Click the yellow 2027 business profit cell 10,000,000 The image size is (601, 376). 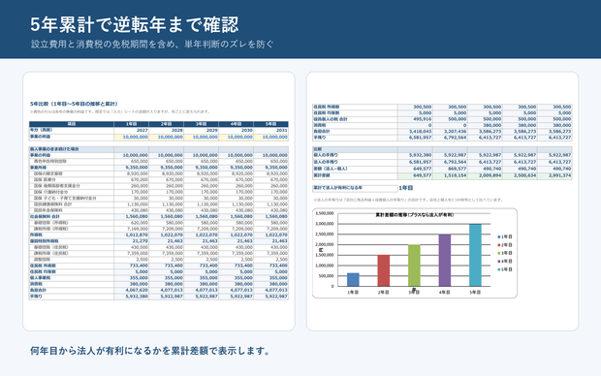point(131,137)
